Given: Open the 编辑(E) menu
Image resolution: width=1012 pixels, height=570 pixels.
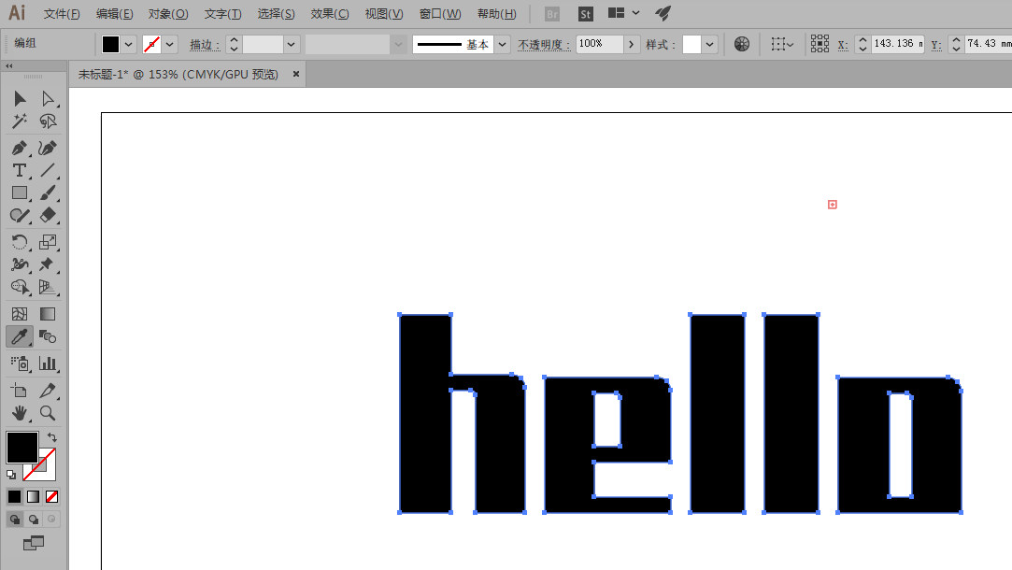Looking at the screenshot, I should point(114,14).
